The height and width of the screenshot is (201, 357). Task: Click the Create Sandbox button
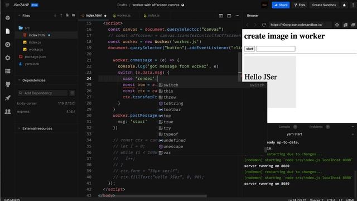324,5
